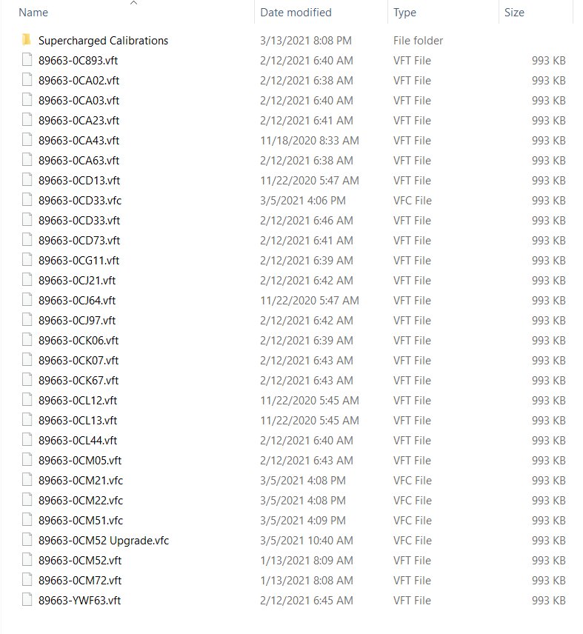583x634 pixels.
Task: Select the 89663-0CG11.vft file entry
Action: pos(294,261)
